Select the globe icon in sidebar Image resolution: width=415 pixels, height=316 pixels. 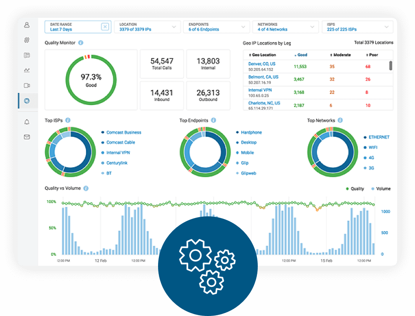[x=27, y=101]
